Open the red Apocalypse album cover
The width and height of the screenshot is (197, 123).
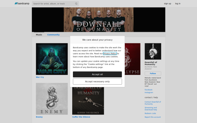[x=133, y=59]
